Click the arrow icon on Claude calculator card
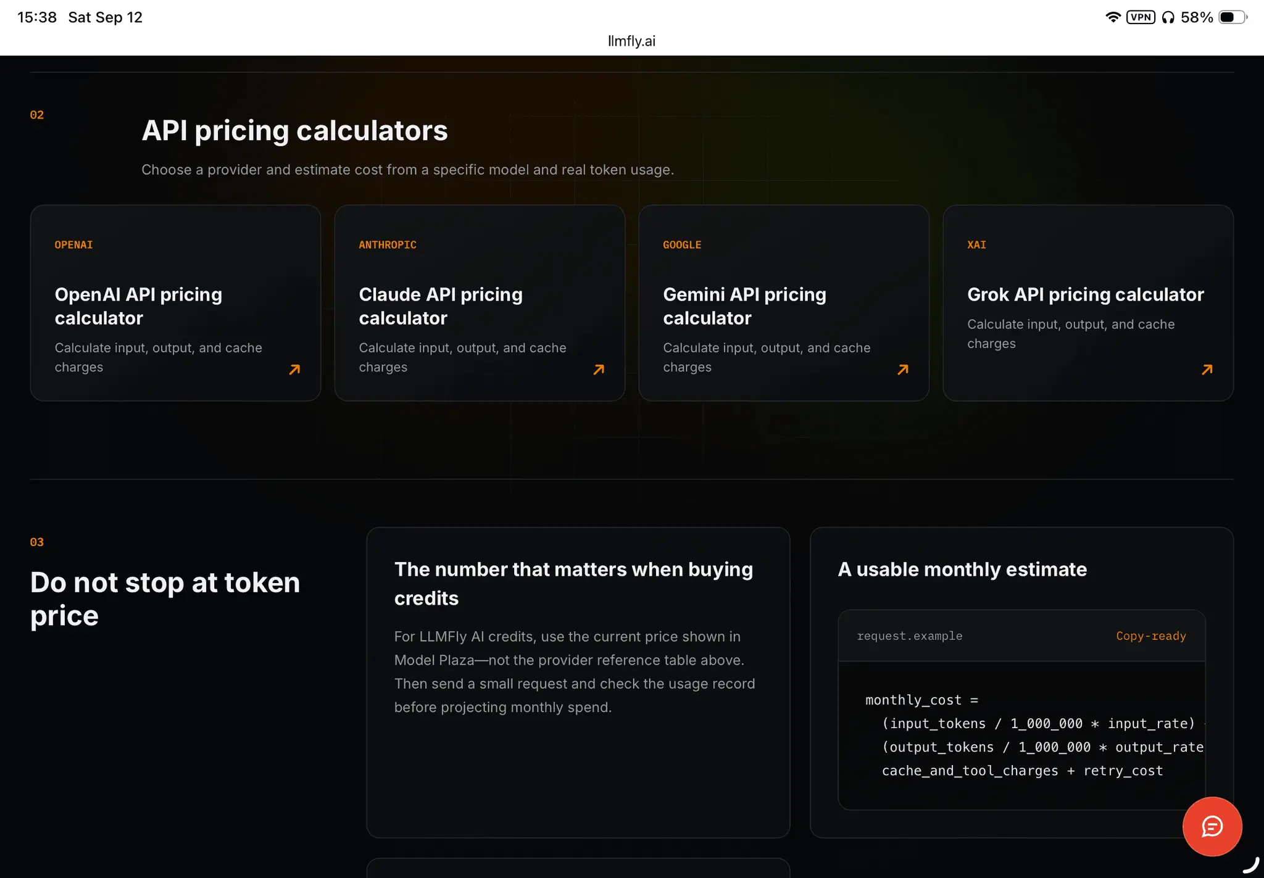The height and width of the screenshot is (878, 1264). 599,370
